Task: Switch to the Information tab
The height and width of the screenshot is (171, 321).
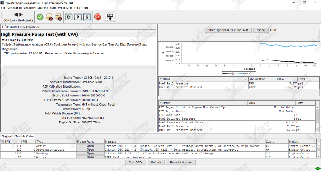Action: [x=9, y=27]
